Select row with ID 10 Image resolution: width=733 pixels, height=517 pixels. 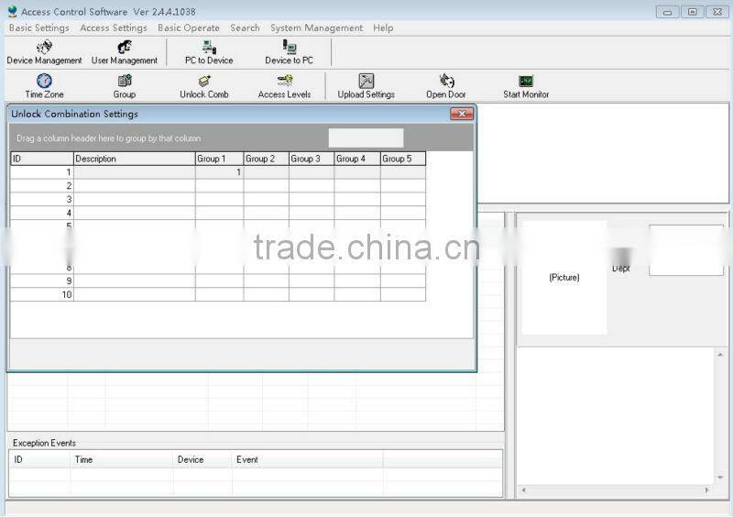point(218,294)
